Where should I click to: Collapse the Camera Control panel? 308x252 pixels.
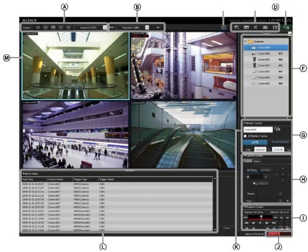point(245,156)
